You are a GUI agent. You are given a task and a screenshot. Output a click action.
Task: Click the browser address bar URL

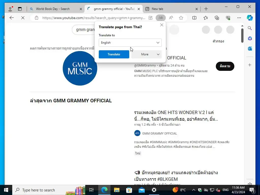[94, 18]
